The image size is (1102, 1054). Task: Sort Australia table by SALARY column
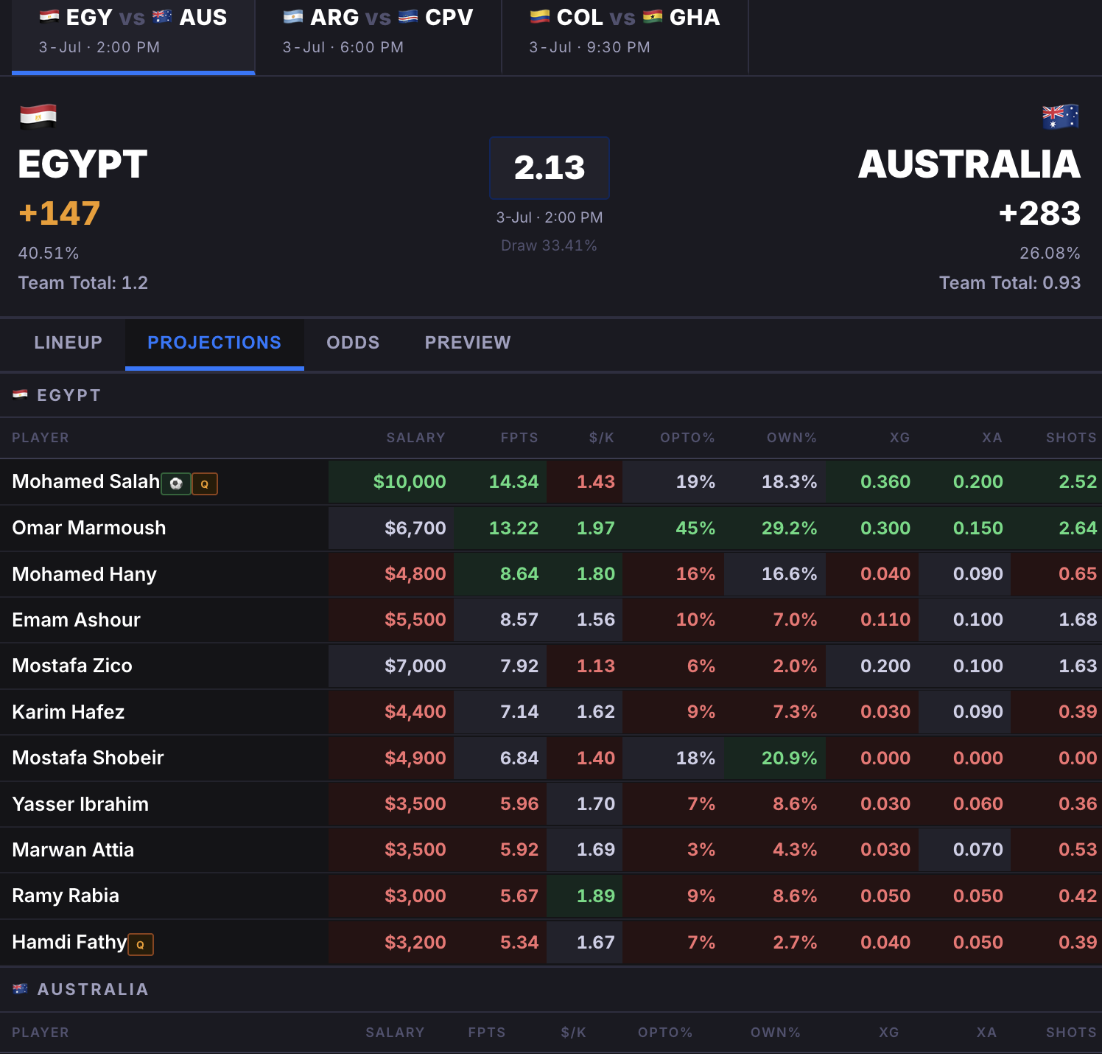click(x=396, y=1033)
